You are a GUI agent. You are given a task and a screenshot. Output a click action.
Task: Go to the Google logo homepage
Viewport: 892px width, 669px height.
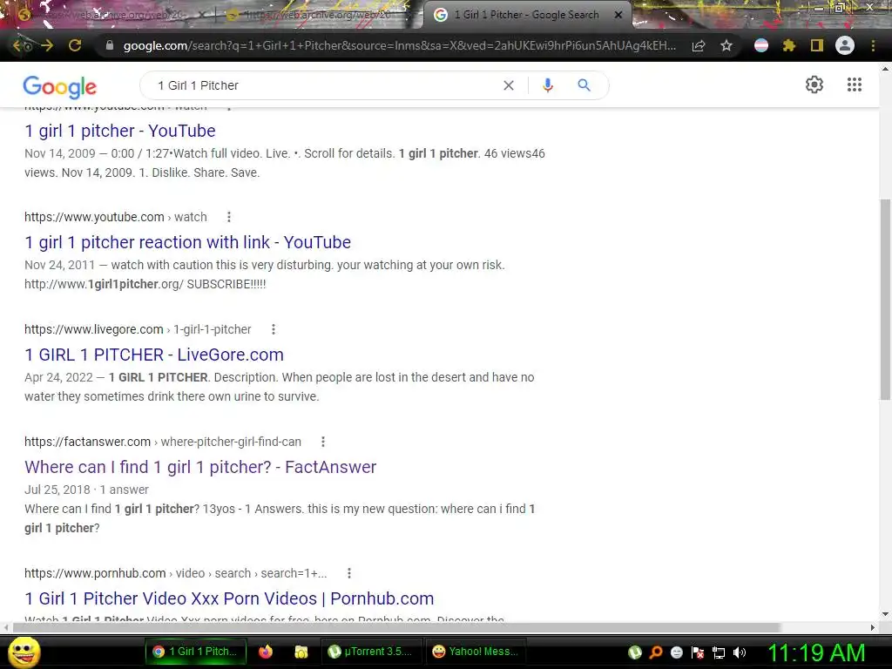click(60, 86)
